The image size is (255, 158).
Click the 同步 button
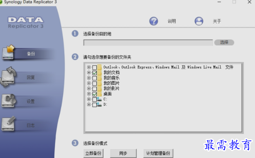(x=123, y=153)
